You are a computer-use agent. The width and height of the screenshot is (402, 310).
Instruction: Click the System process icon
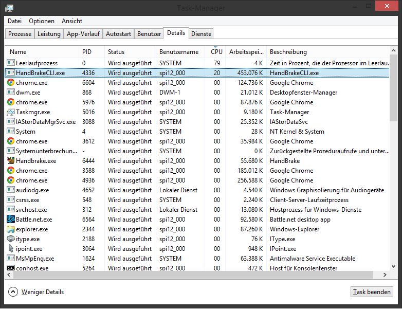tap(11, 131)
